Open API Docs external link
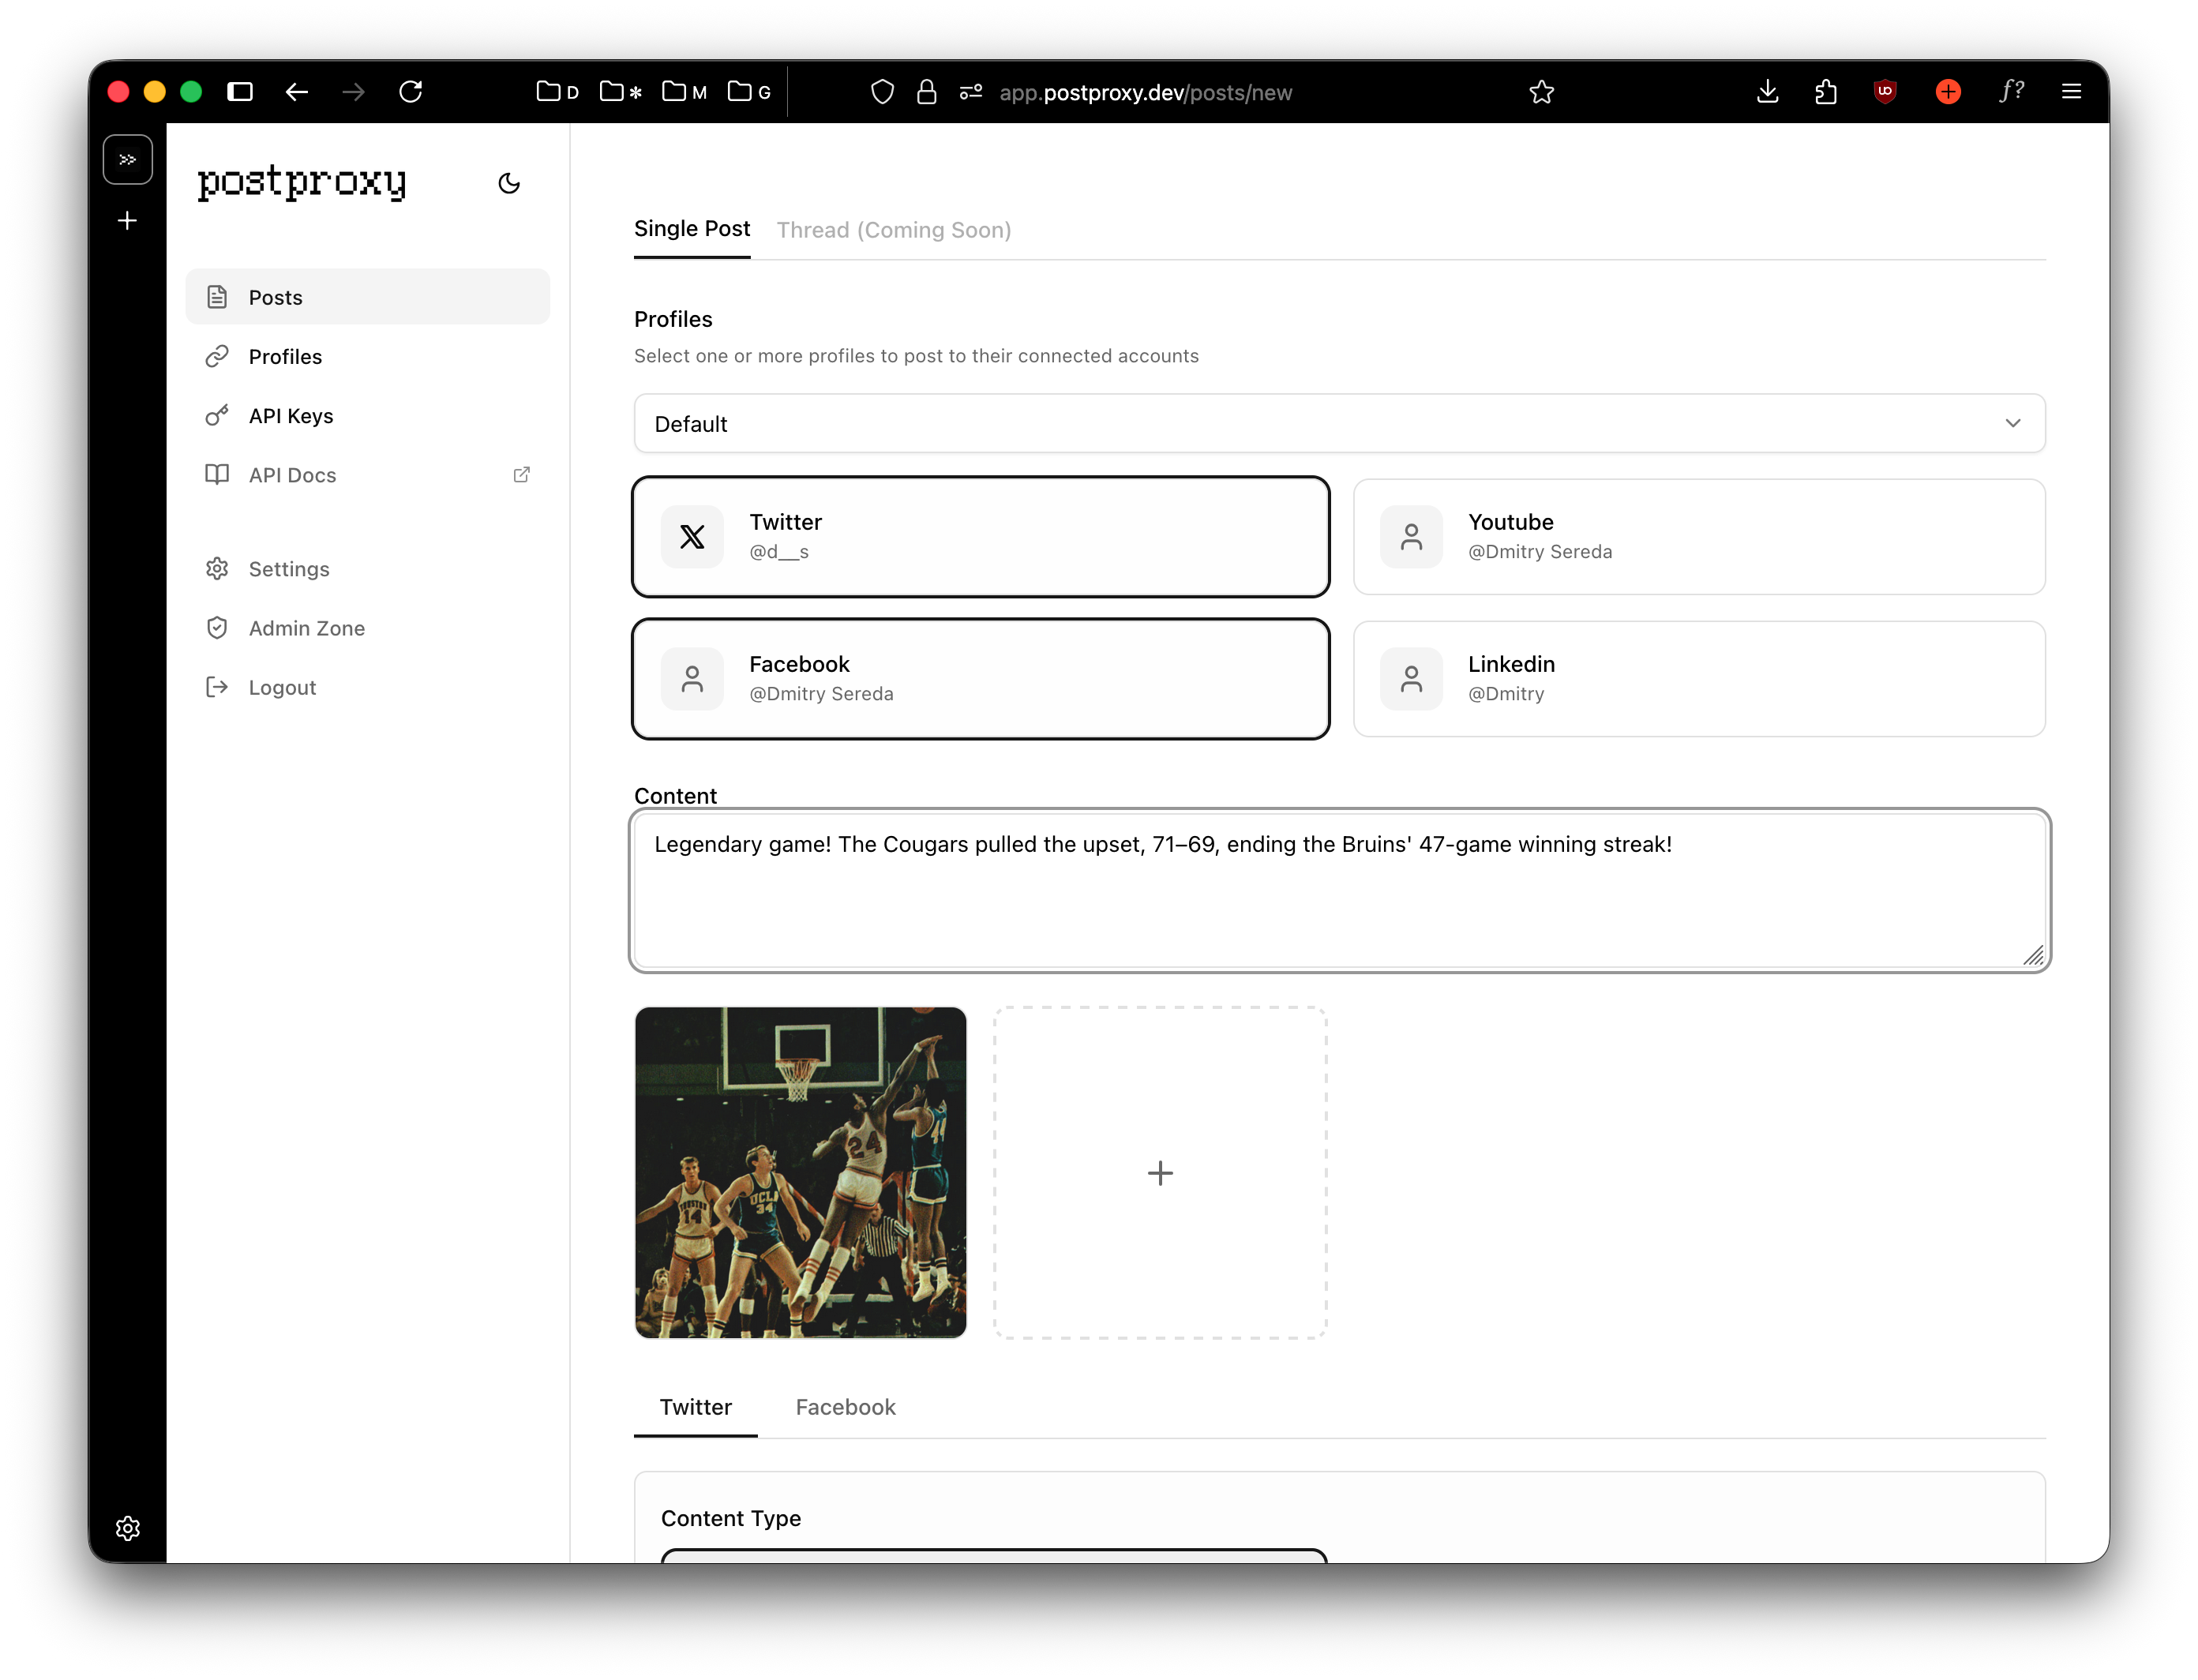This screenshot has width=2198, height=1680. click(x=292, y=475)
